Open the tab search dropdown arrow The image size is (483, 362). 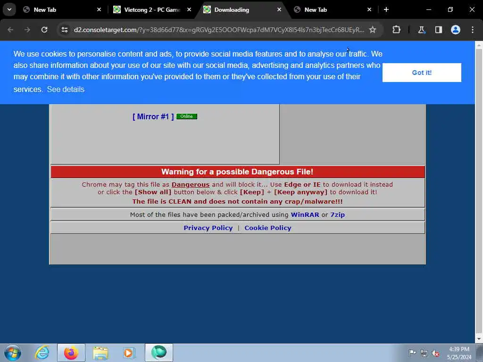pos(9,9)
